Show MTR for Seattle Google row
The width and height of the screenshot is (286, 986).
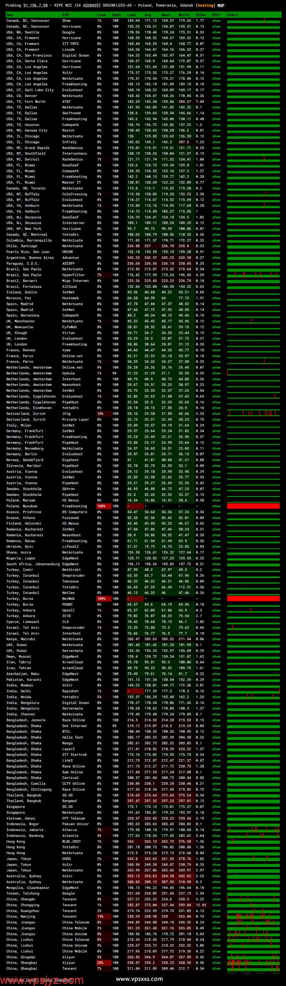point(216,32)
